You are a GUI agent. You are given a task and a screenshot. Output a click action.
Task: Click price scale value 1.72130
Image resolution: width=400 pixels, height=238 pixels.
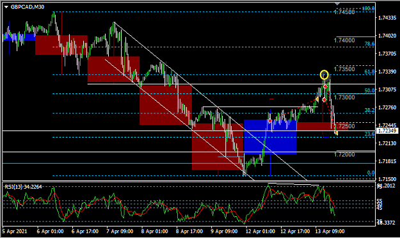pyautogui.click(x=387, y=143)
